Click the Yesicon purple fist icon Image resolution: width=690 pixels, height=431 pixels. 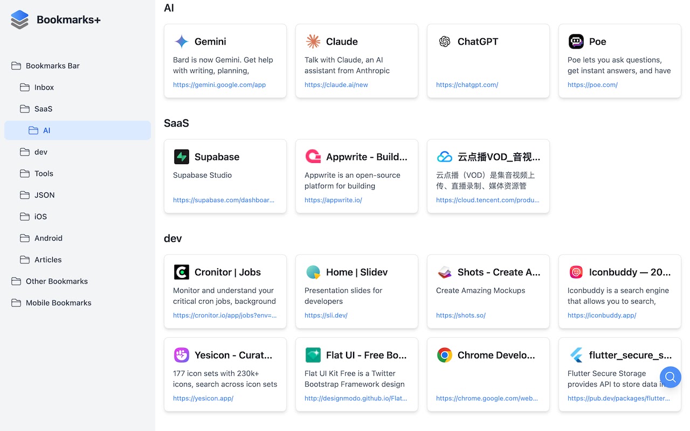point(182,355)
